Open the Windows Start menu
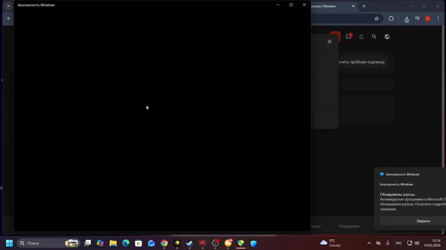Screen dimensions: 446x250 9,243
